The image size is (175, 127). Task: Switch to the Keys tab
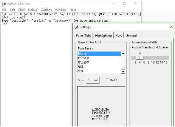pos(119,36)
